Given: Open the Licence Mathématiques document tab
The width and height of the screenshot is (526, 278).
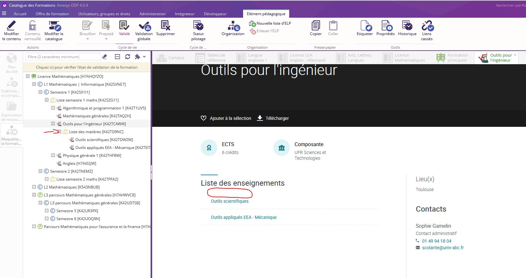Looking at the screenshot, I should 404,58.
